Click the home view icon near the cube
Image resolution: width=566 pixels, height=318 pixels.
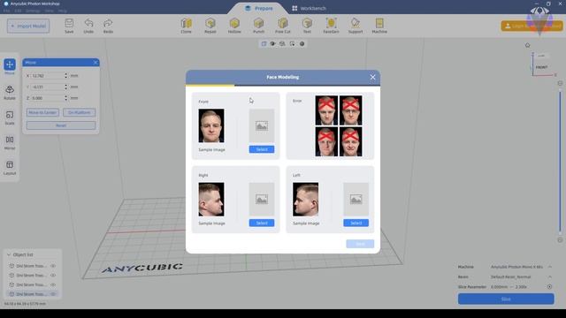point(527,45)
